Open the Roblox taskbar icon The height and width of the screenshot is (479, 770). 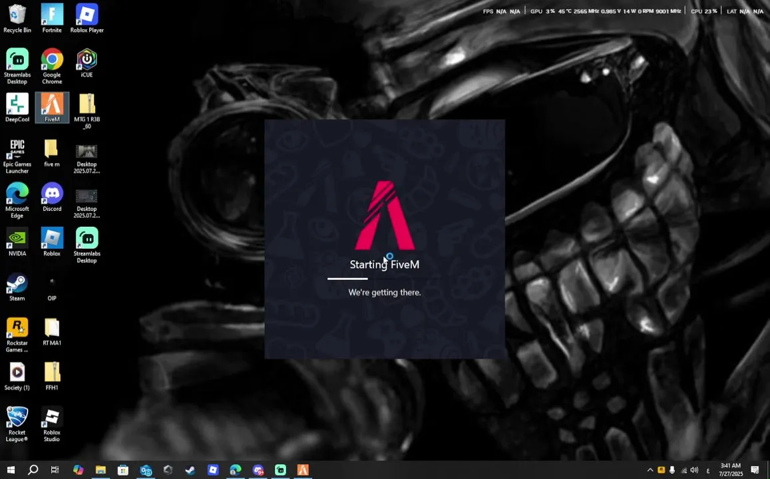point(213,470)
